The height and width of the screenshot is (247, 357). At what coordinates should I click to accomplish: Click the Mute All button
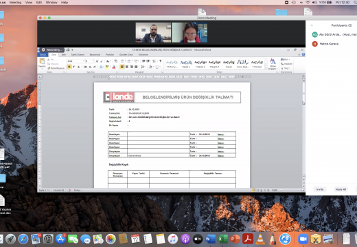(341, 189)
